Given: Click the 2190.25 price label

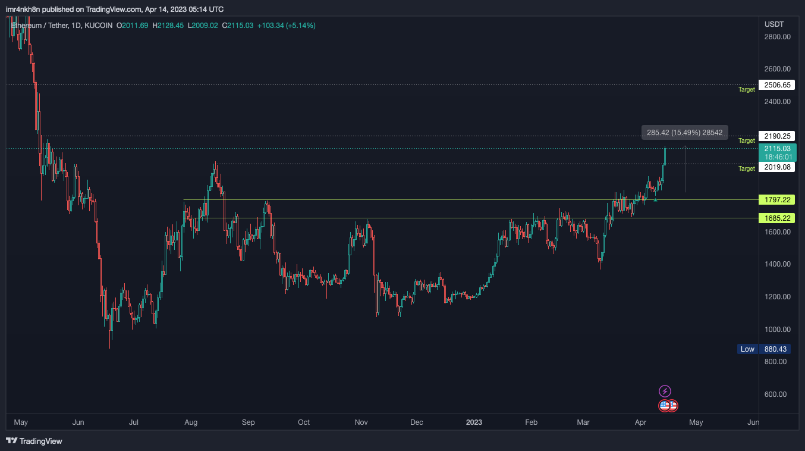Looking at the screenshot, I should [777, 136].
